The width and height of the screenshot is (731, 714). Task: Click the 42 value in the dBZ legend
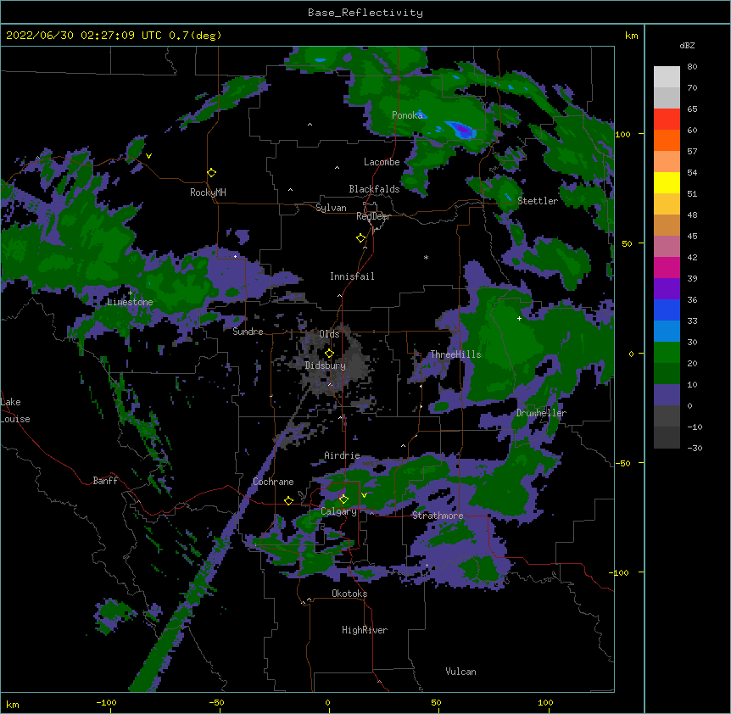[692, 257]
